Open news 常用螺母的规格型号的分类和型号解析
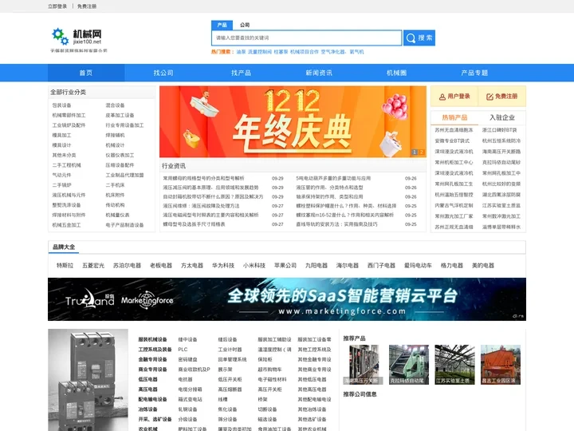Image resolution: width=574 pixels, height=431 pixels. pos(203,178)
